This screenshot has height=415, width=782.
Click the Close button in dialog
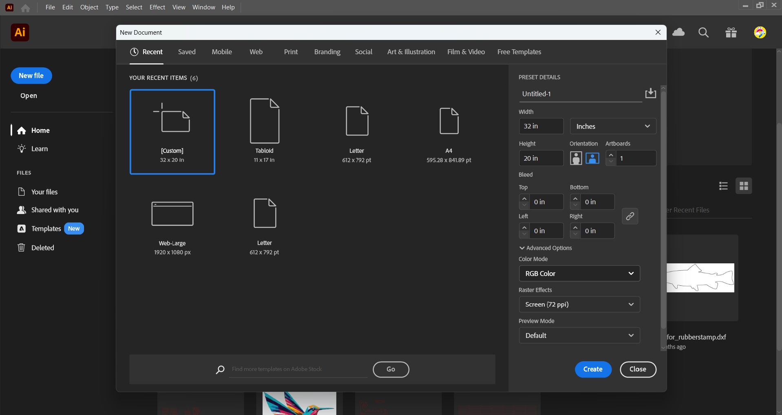click(638, 369)
